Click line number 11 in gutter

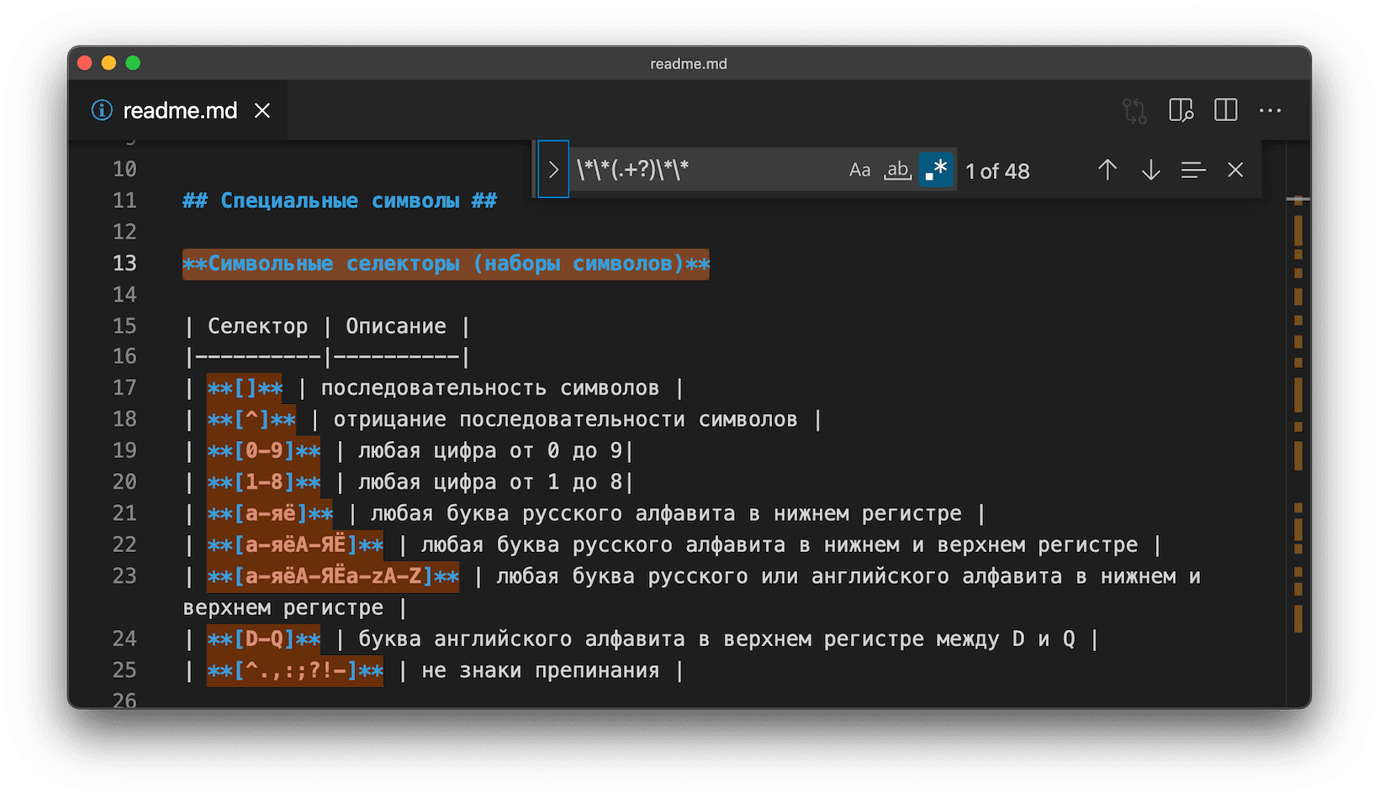point(124,201)
